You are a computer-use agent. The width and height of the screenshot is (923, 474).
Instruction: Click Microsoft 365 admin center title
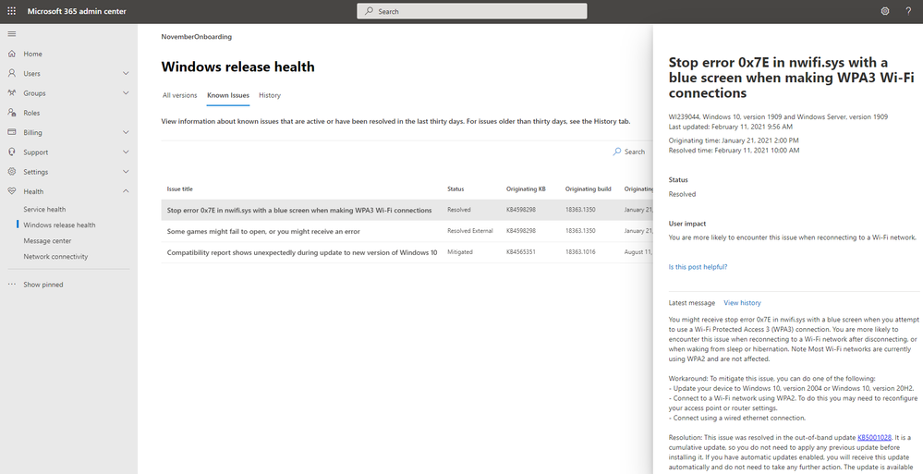[77, 11]
